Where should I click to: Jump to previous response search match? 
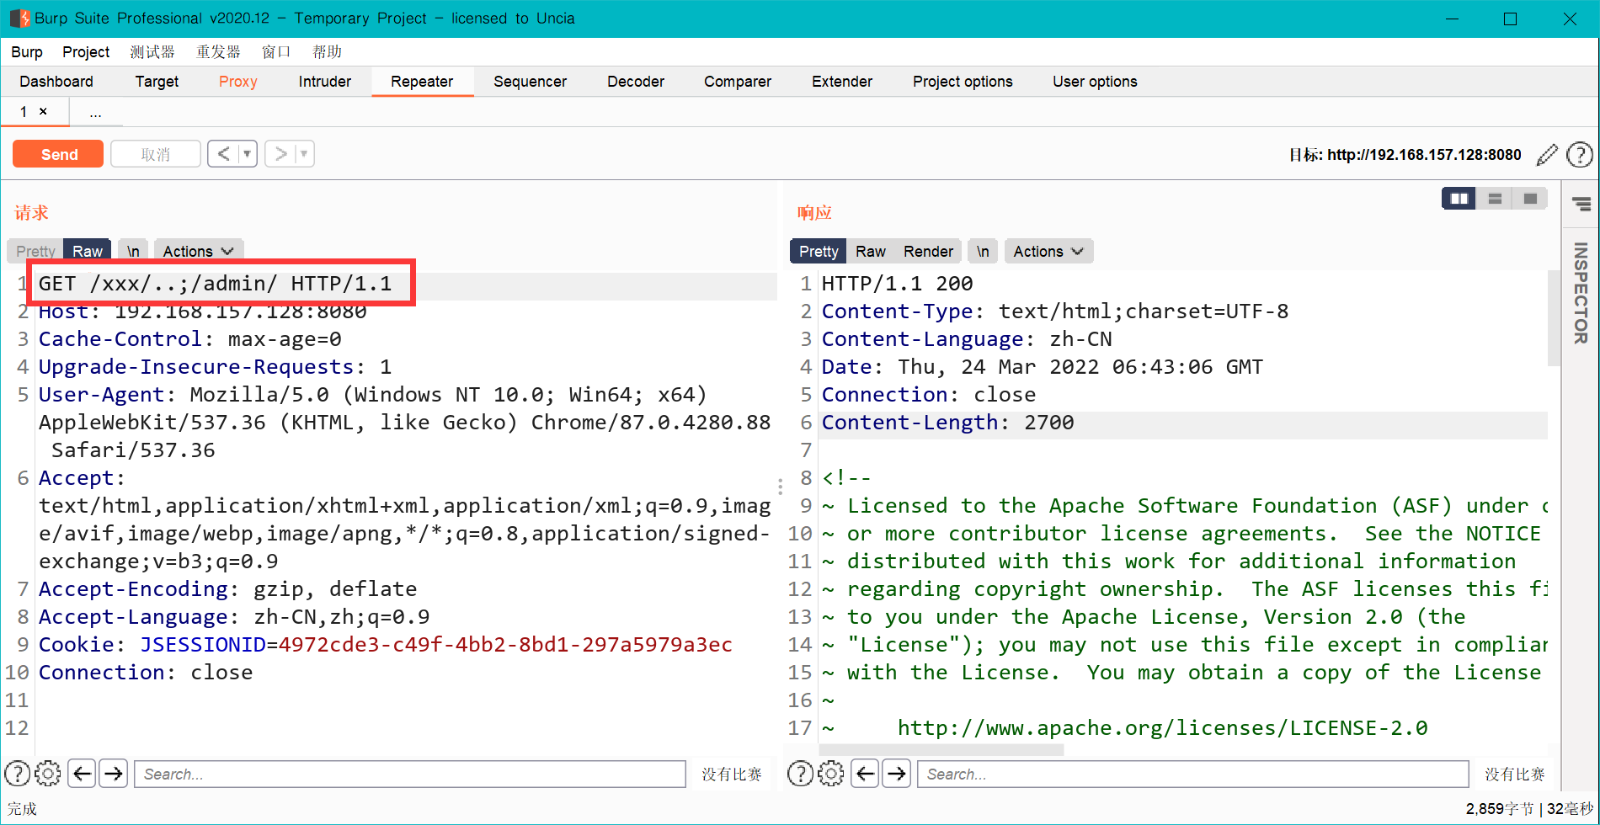(865, 773)
